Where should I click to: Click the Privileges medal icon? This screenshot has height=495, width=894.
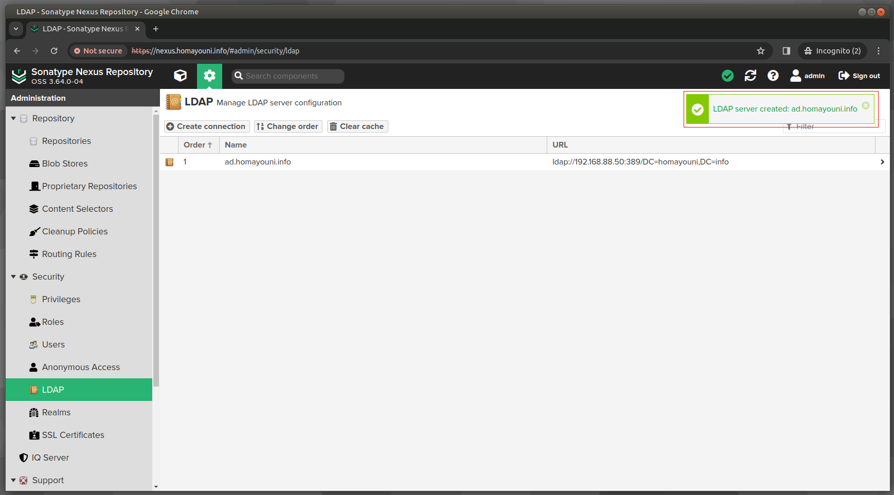pyautogui.click(x=33, y=299)
